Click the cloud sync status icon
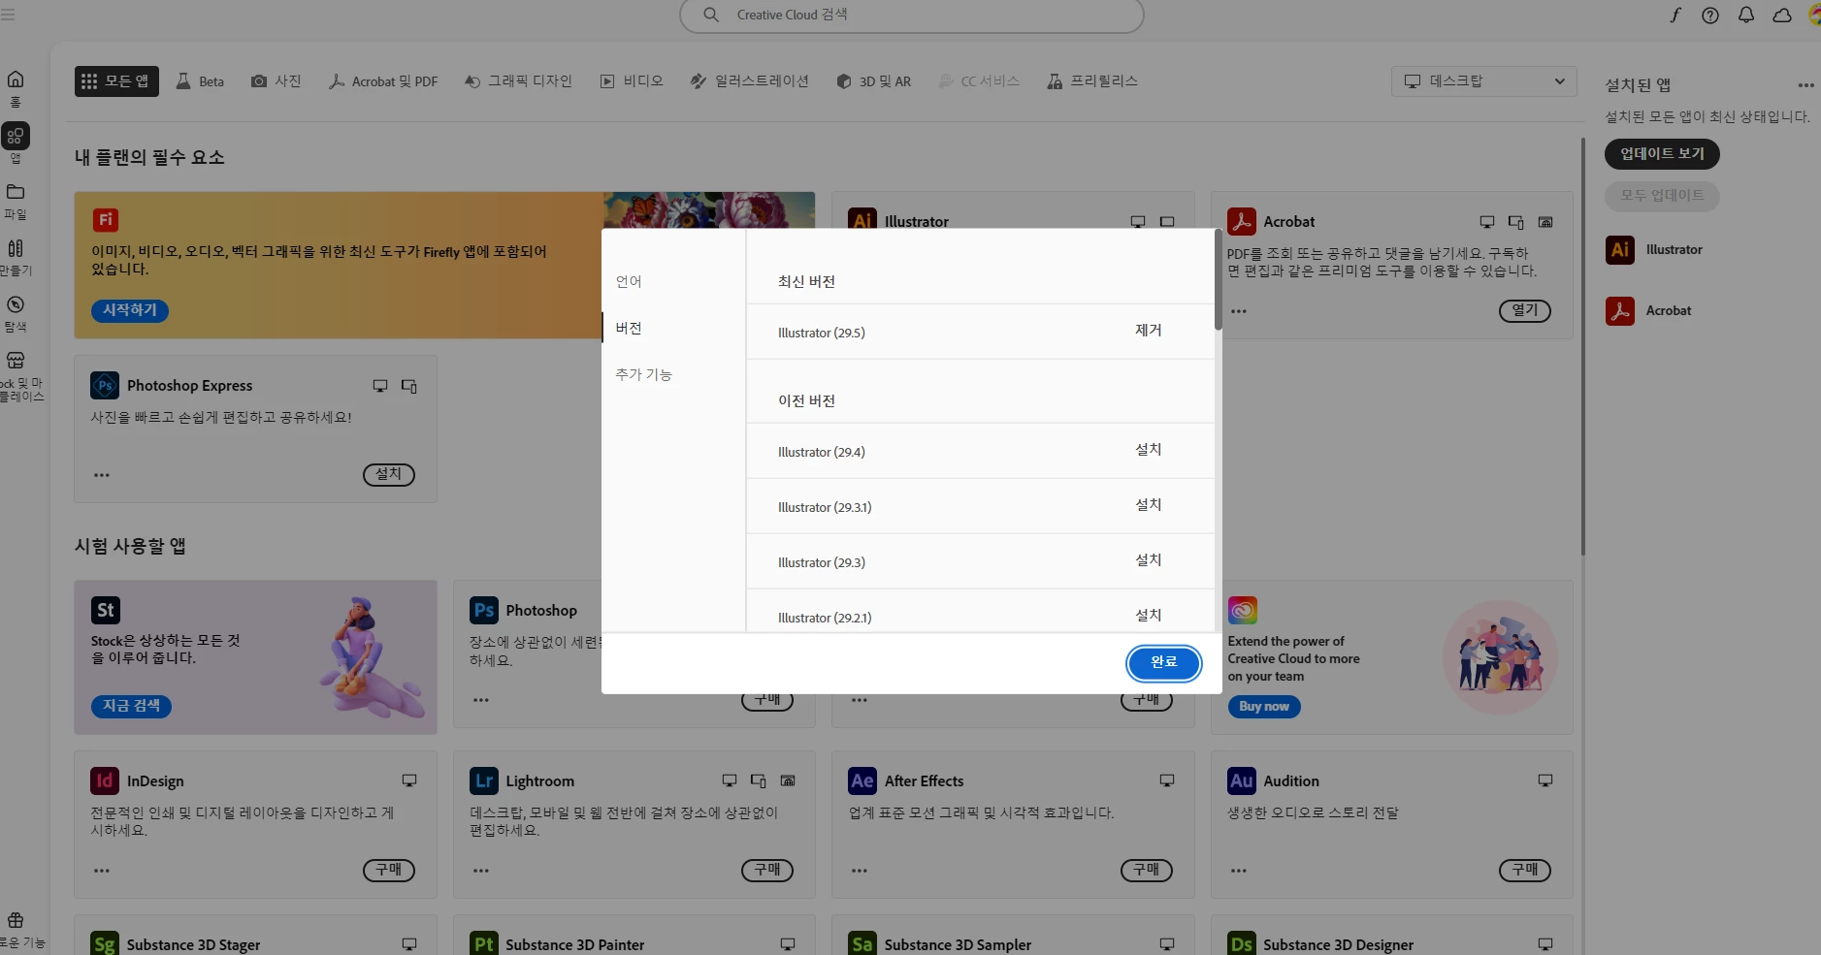Image resolution: width=1821 pixels, height=955 pixels. (x=1782, y=15)
